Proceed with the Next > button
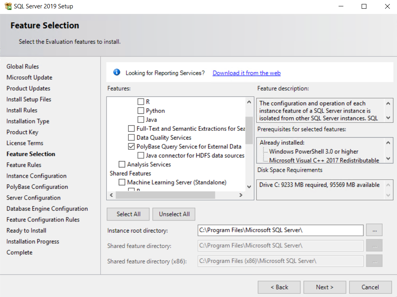The width and height of the screenshot is (397, 297). click(x=325, y=287)
